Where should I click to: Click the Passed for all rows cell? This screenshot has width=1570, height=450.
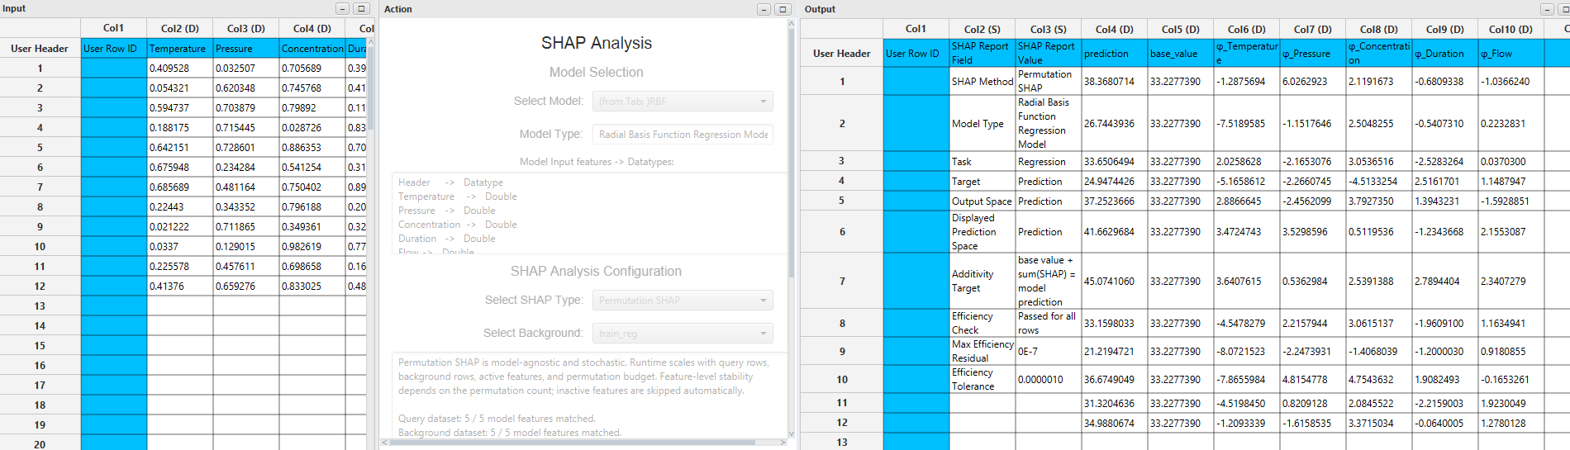pos(1049,323)
